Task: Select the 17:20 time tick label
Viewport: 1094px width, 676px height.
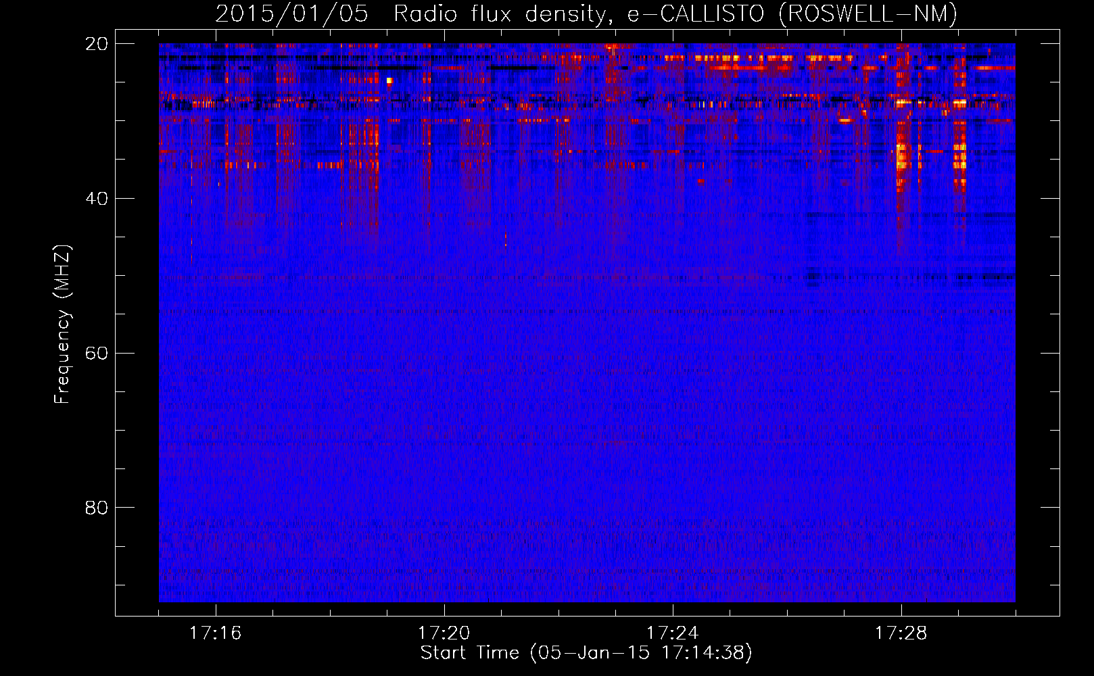Action: point(444,633)
